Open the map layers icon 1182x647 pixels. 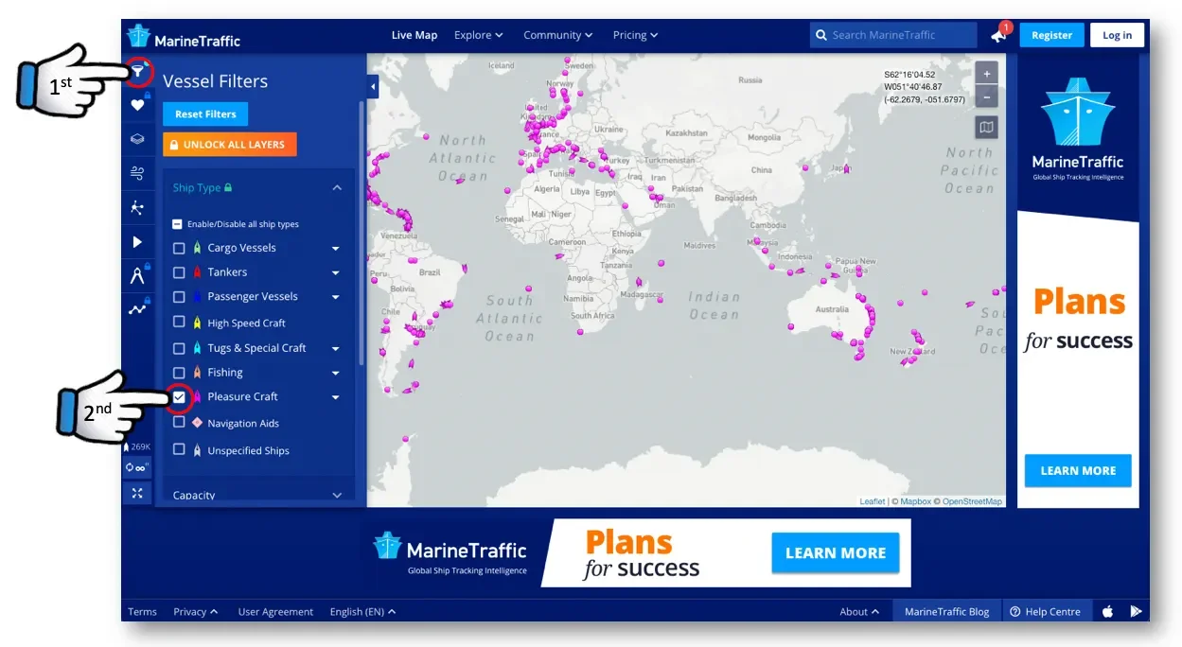point(137,139)
